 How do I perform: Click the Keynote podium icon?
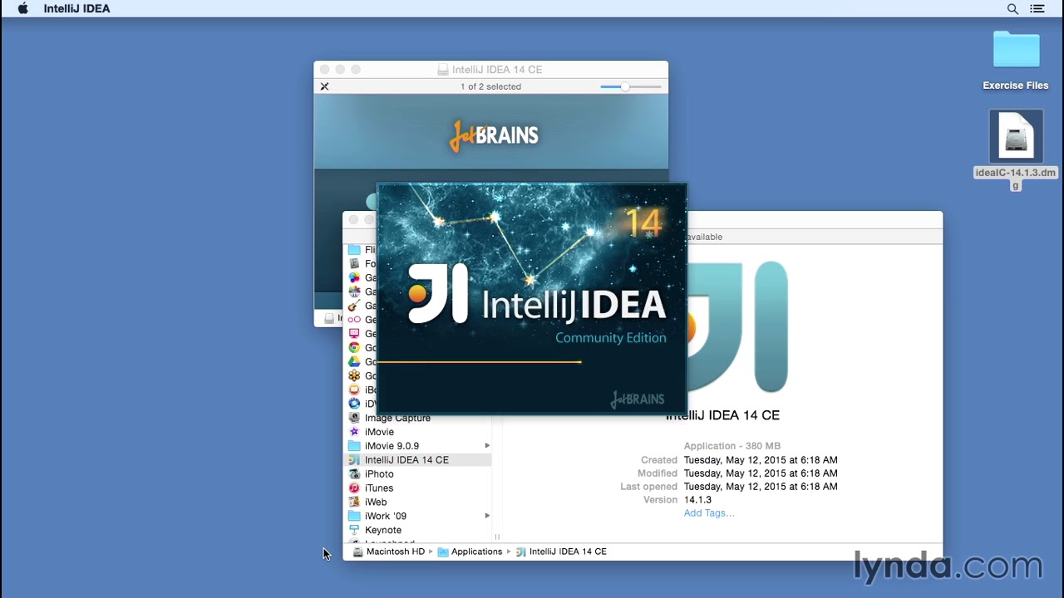coord(354,530)
